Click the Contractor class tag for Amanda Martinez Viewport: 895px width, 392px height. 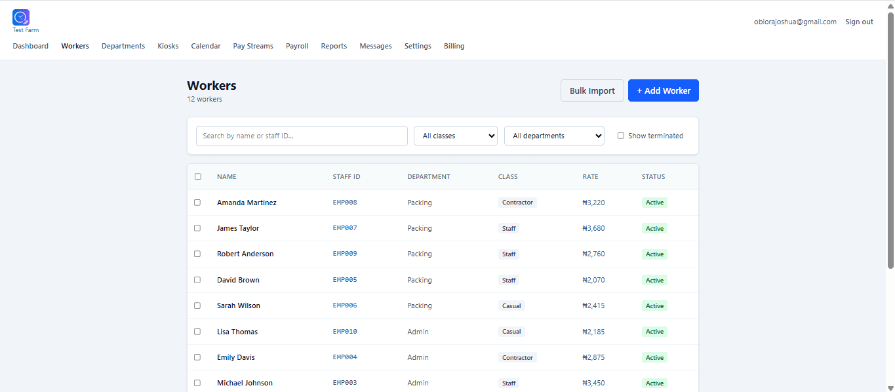[517, 203]
